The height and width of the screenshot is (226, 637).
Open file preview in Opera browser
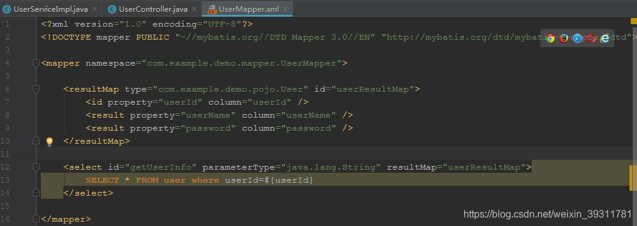591,38
